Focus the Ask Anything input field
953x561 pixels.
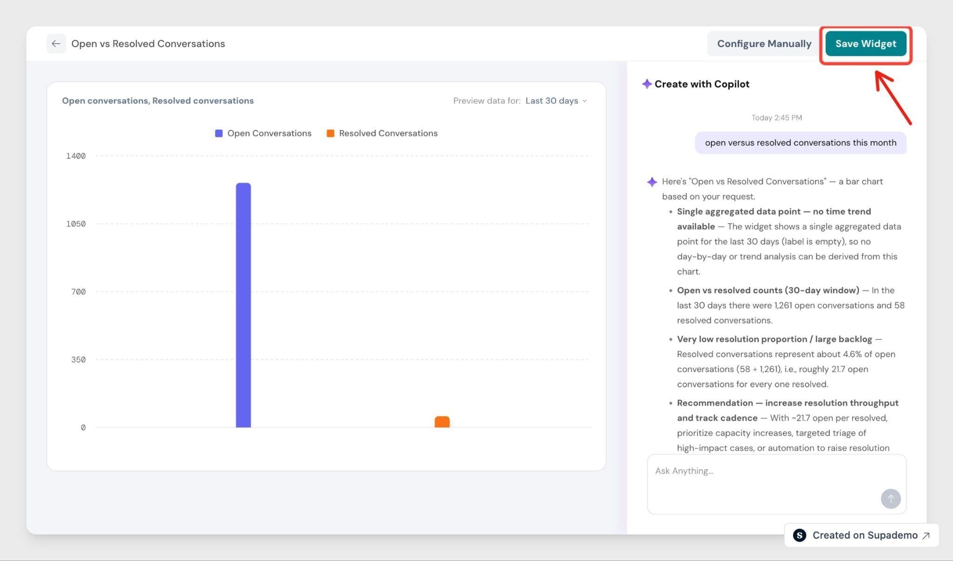pyautogui.click(x=777, y=484)
